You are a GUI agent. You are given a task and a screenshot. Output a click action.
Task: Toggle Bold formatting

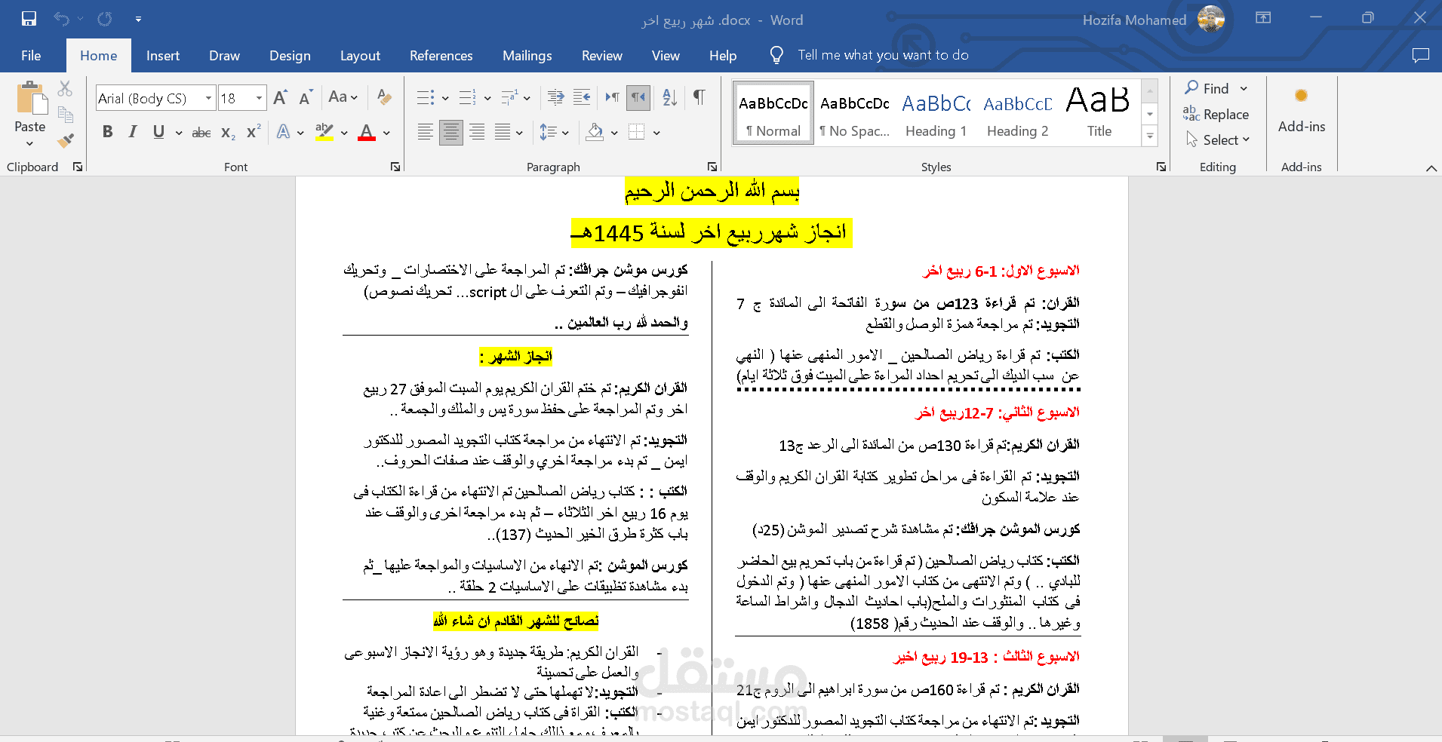coord(107,132)
